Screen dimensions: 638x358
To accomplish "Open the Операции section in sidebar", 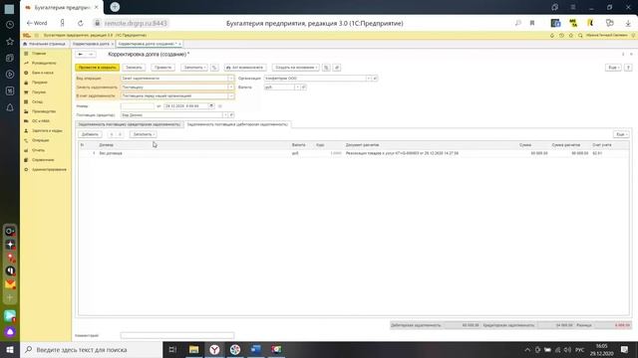I will [x=40, y=140].
